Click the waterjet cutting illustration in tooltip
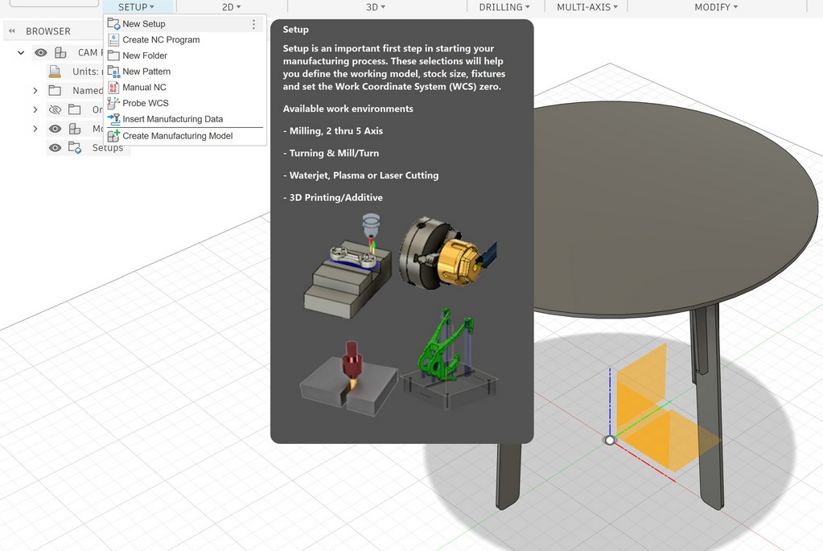Viewport: 823px width, 551px height. 348,378
